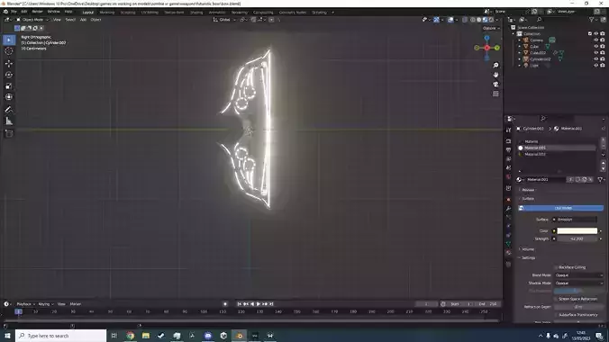Open the Render properties tab
The height and width of the screenshot is (342, 609).
coord(508,141)
